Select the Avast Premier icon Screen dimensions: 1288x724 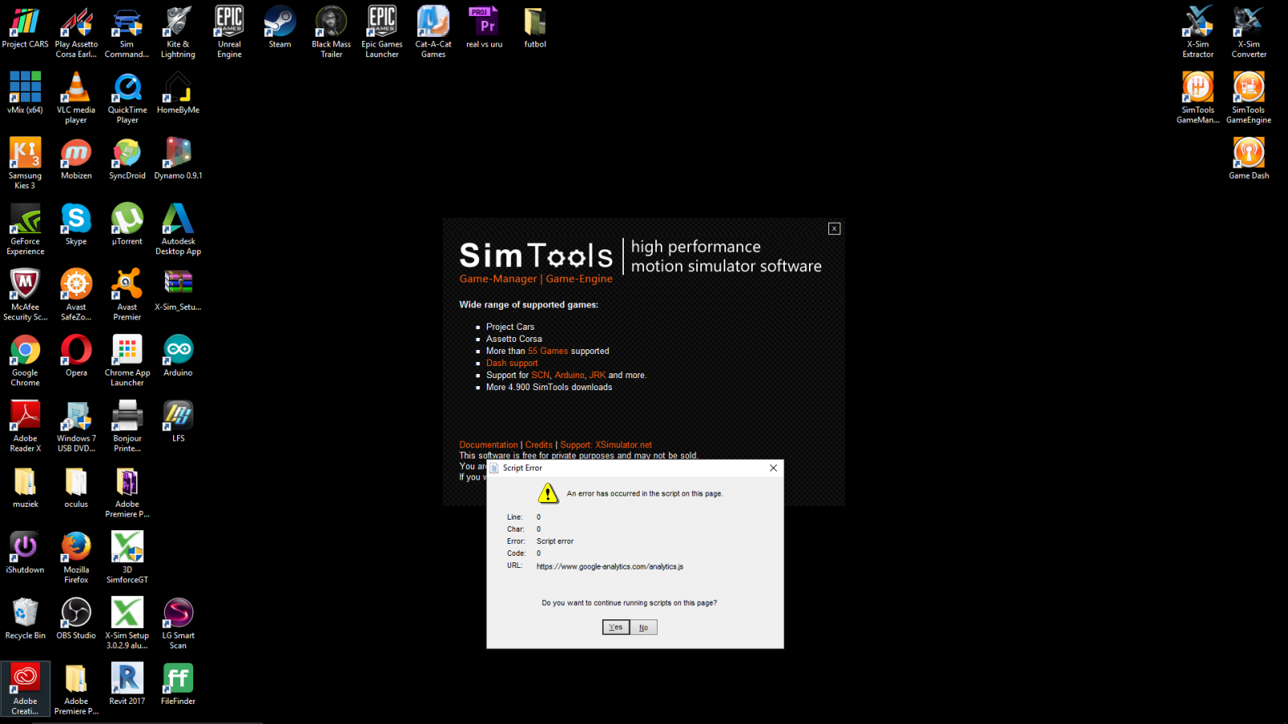[x=127, y=295]
